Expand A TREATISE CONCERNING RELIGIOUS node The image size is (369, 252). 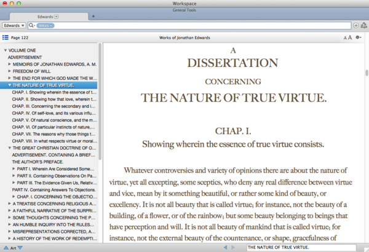[x=9, y=203]
